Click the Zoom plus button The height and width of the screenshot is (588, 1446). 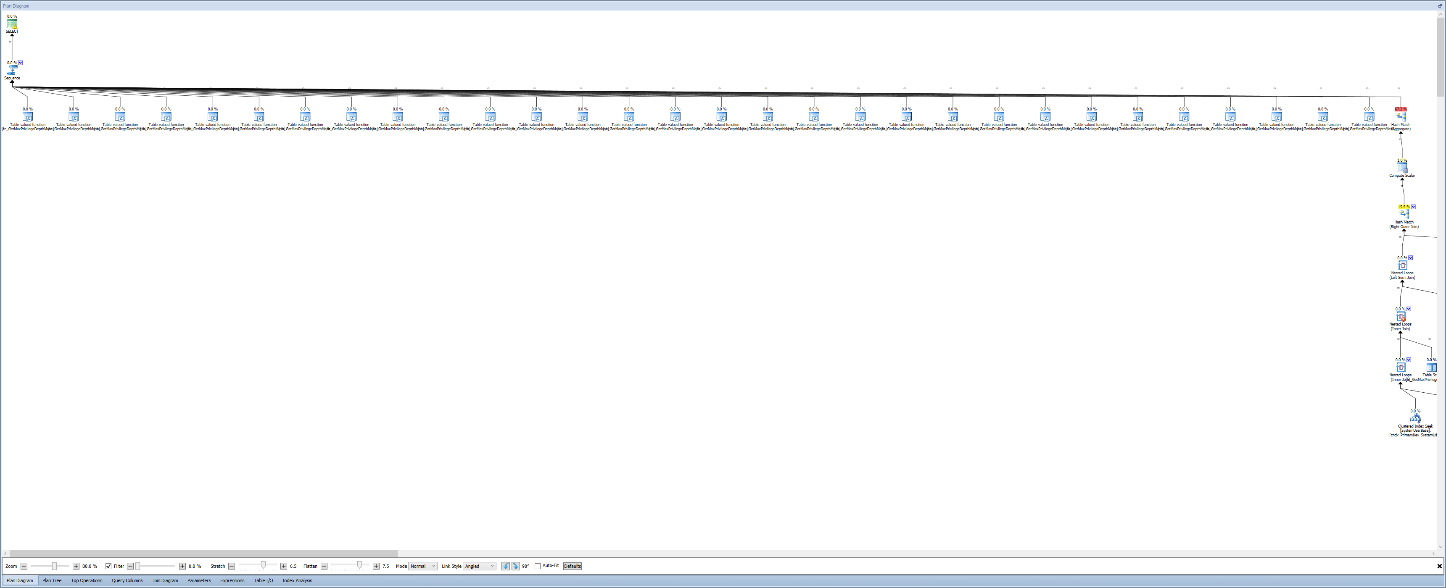click(76, 566)
